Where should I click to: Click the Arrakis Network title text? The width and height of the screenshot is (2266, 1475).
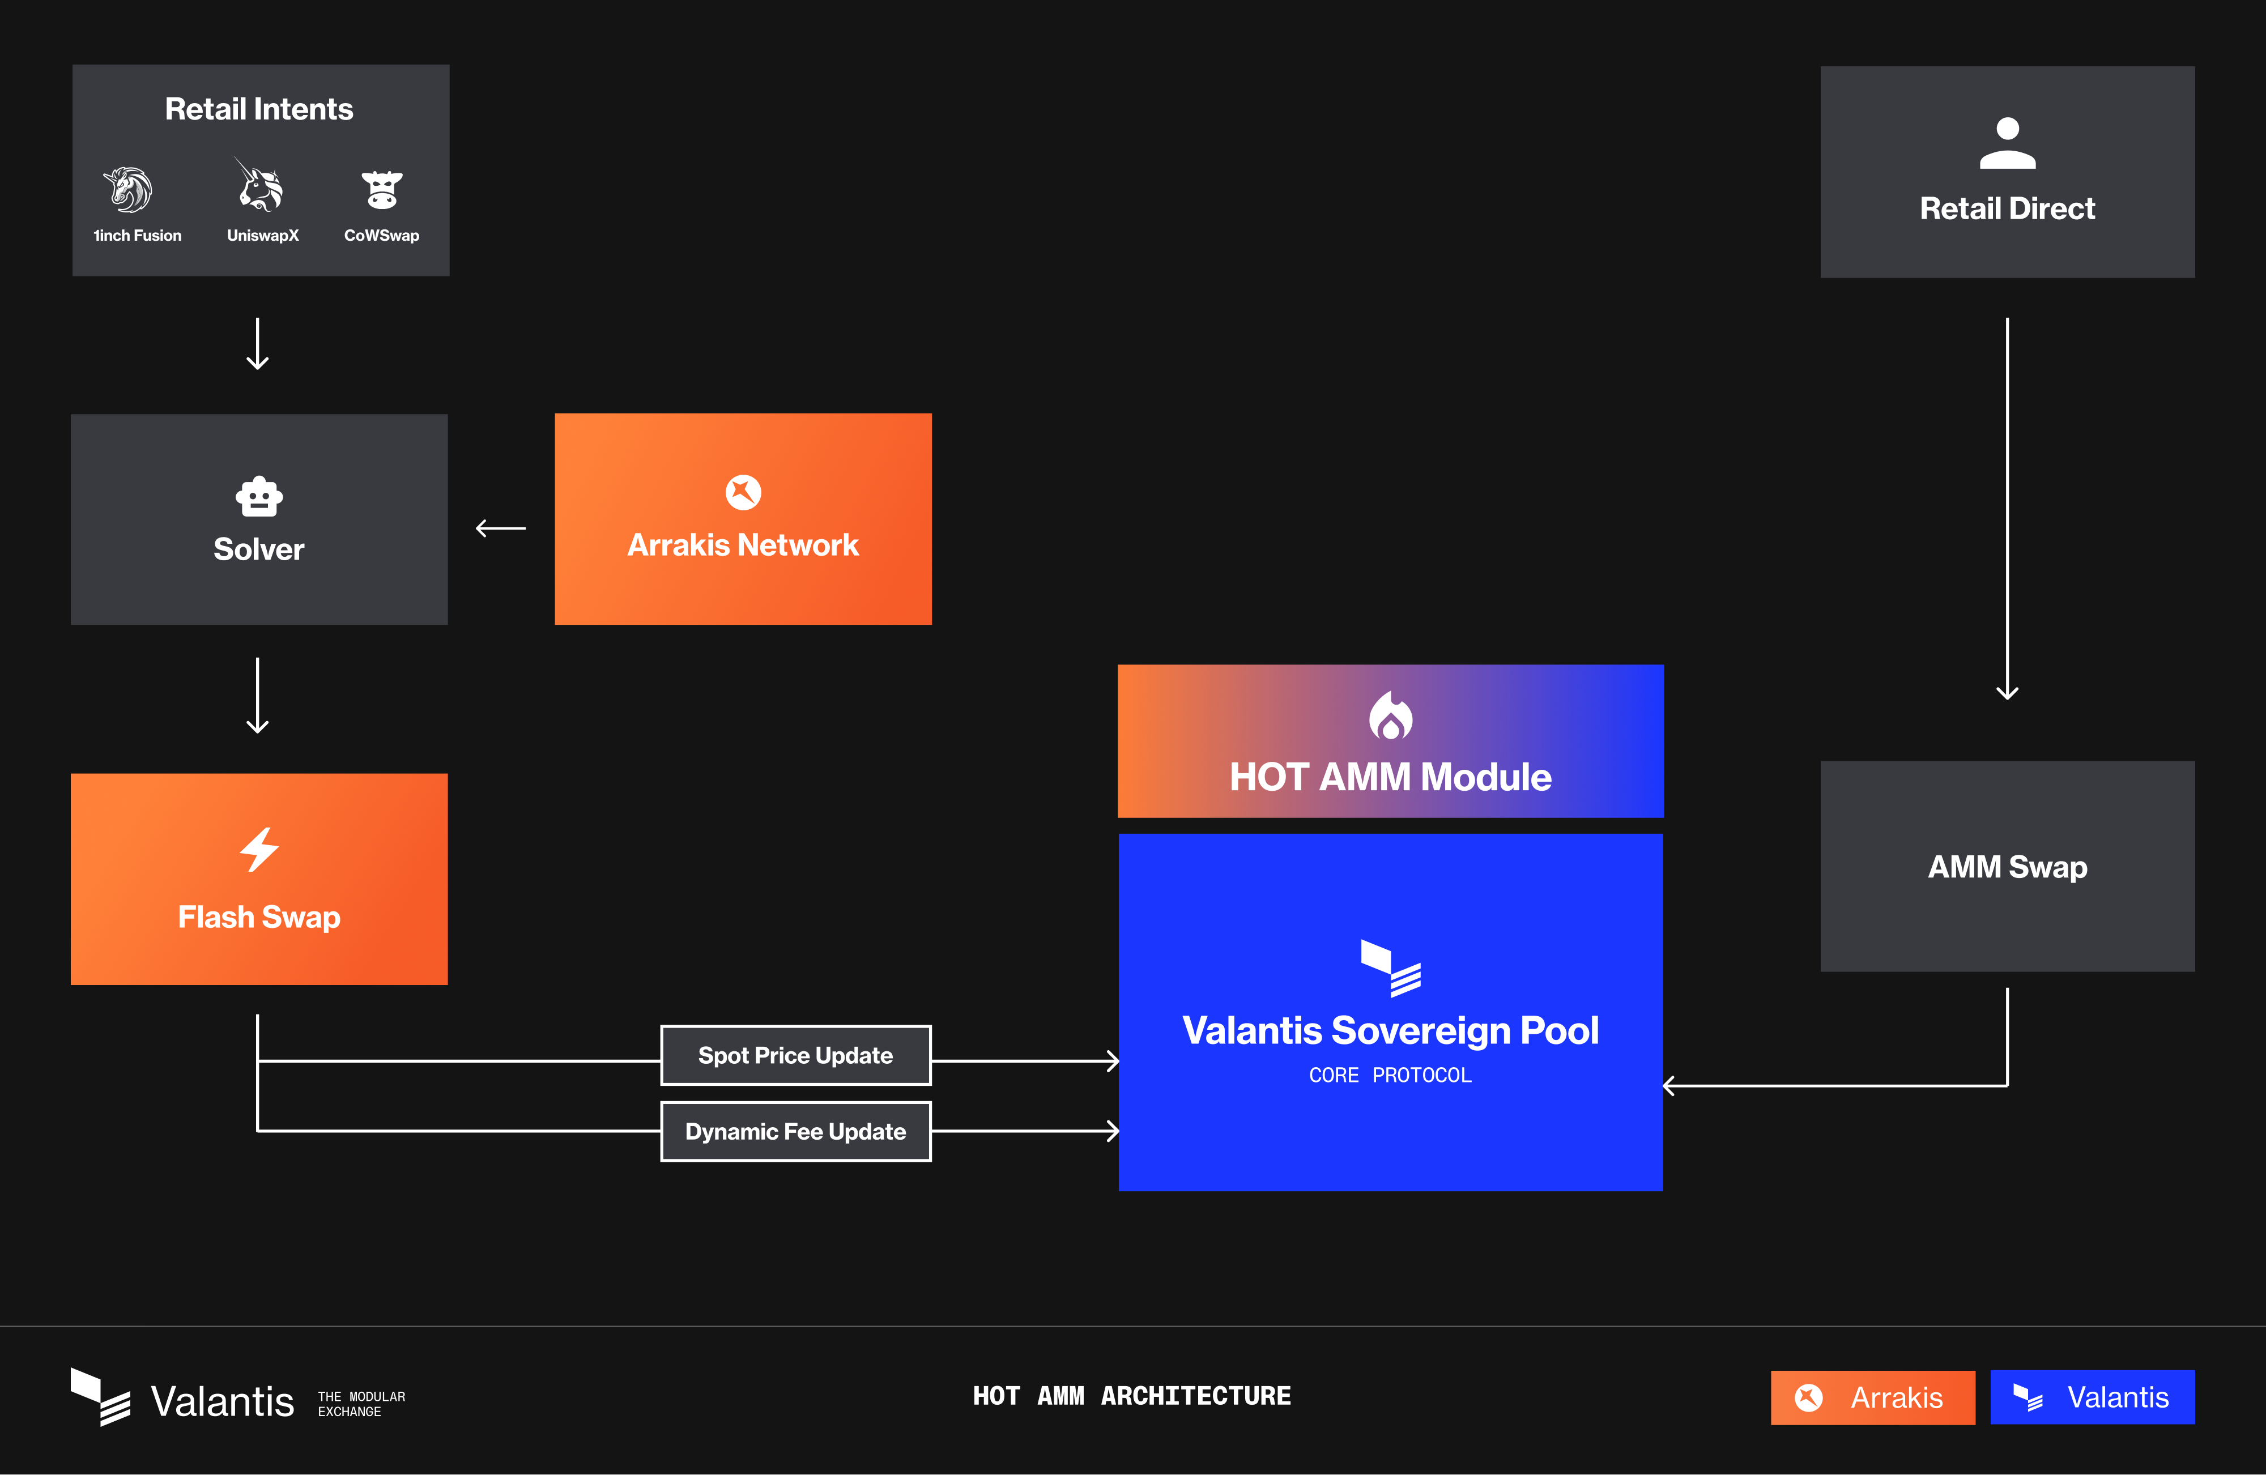[744, 545]
